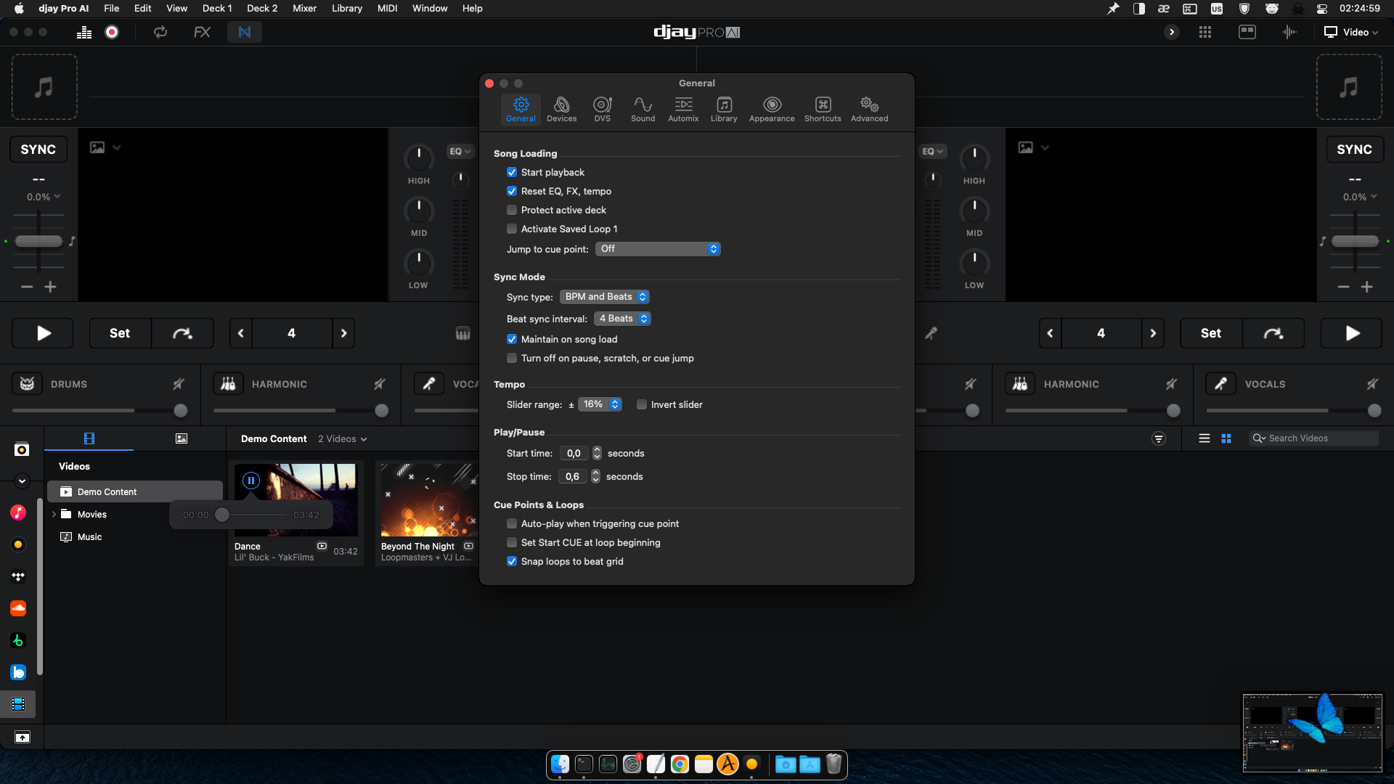Enable Activate Saved Loop 1
Screen dimensions: 1394x784
[512, 229]
